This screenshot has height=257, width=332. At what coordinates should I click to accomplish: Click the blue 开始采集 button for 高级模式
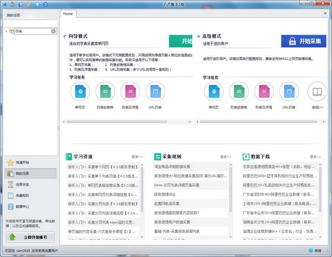click(x=303, y=41)
